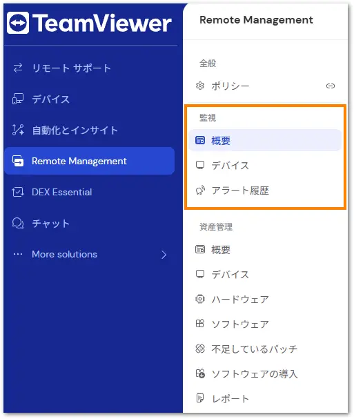Open 不足しているパッチ page
354x419 pixels.
[x=265, y=349]
